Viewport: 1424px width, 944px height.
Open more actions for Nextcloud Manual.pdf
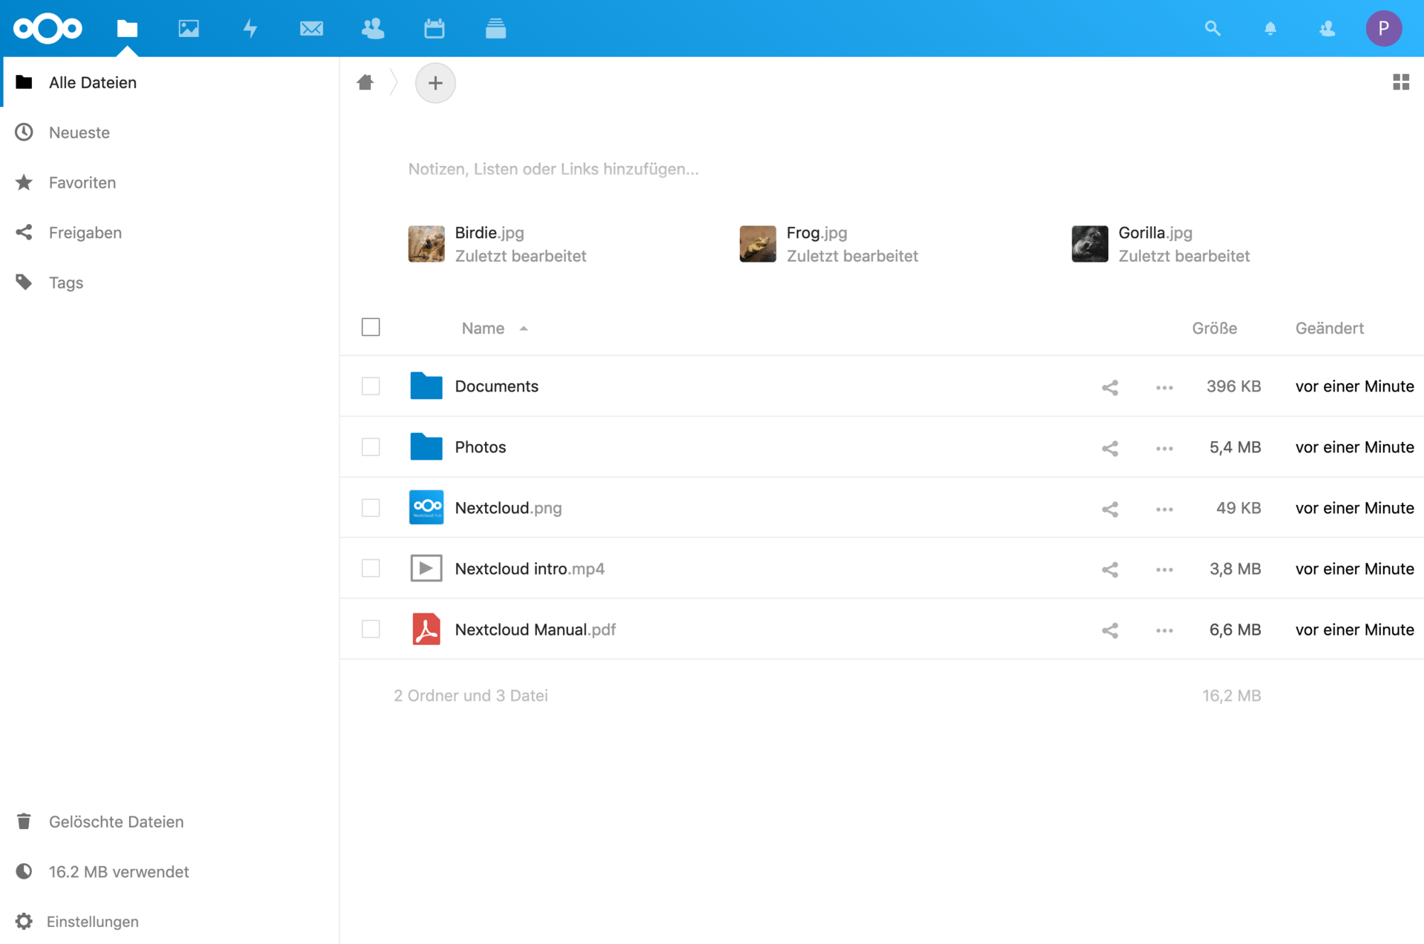pyautogui.click(x=1164, y=630)
